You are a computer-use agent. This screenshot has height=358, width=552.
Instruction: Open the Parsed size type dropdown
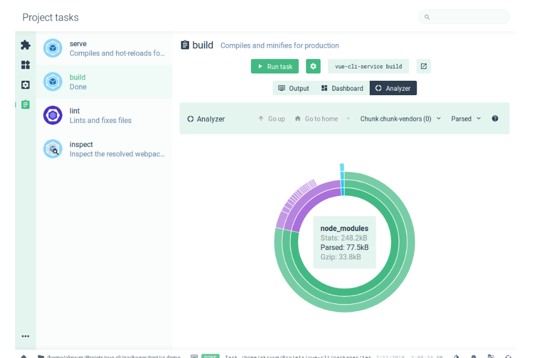tap(466, 119)
